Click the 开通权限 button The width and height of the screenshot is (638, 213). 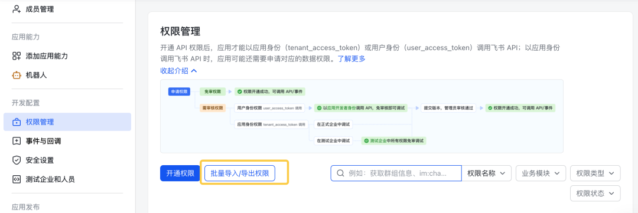pos(180,173)
